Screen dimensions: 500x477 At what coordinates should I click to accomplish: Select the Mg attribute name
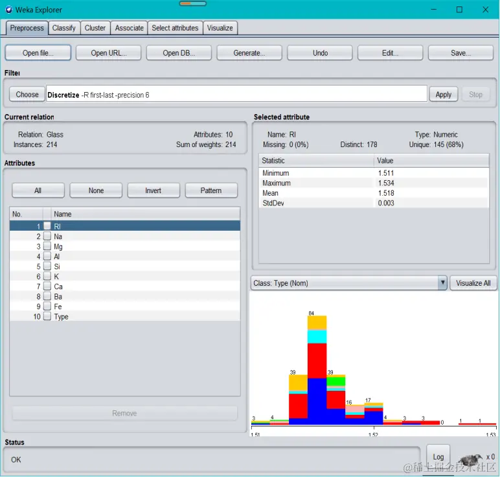tap(58, 247)
